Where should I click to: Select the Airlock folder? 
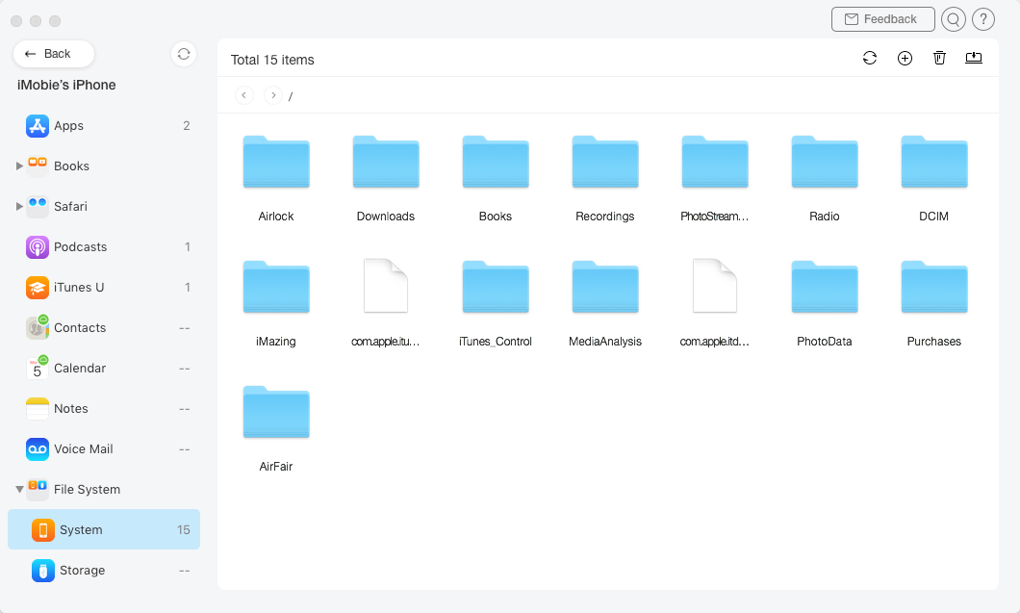point(276,163)
